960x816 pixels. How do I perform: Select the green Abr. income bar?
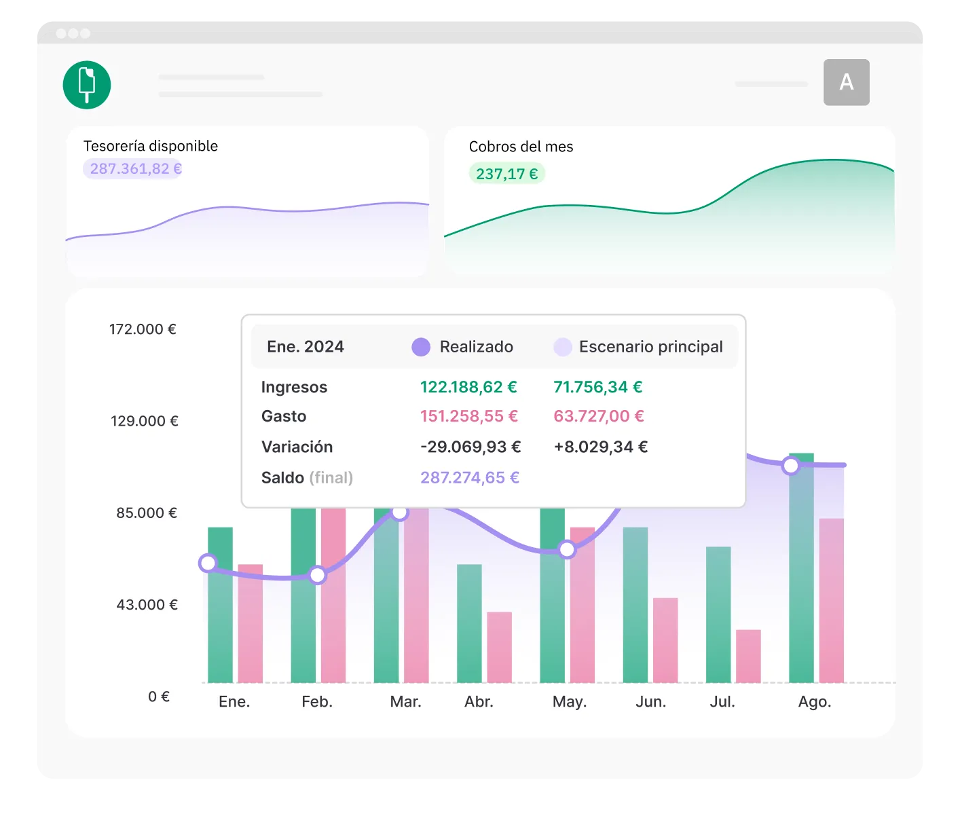point(469,623)
